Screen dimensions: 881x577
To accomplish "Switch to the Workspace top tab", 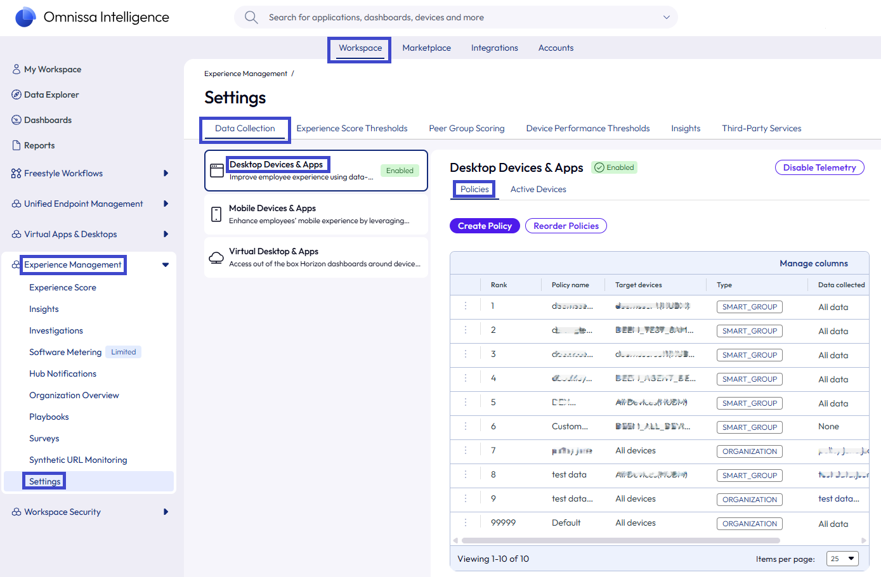I will [x=360, y=48].
